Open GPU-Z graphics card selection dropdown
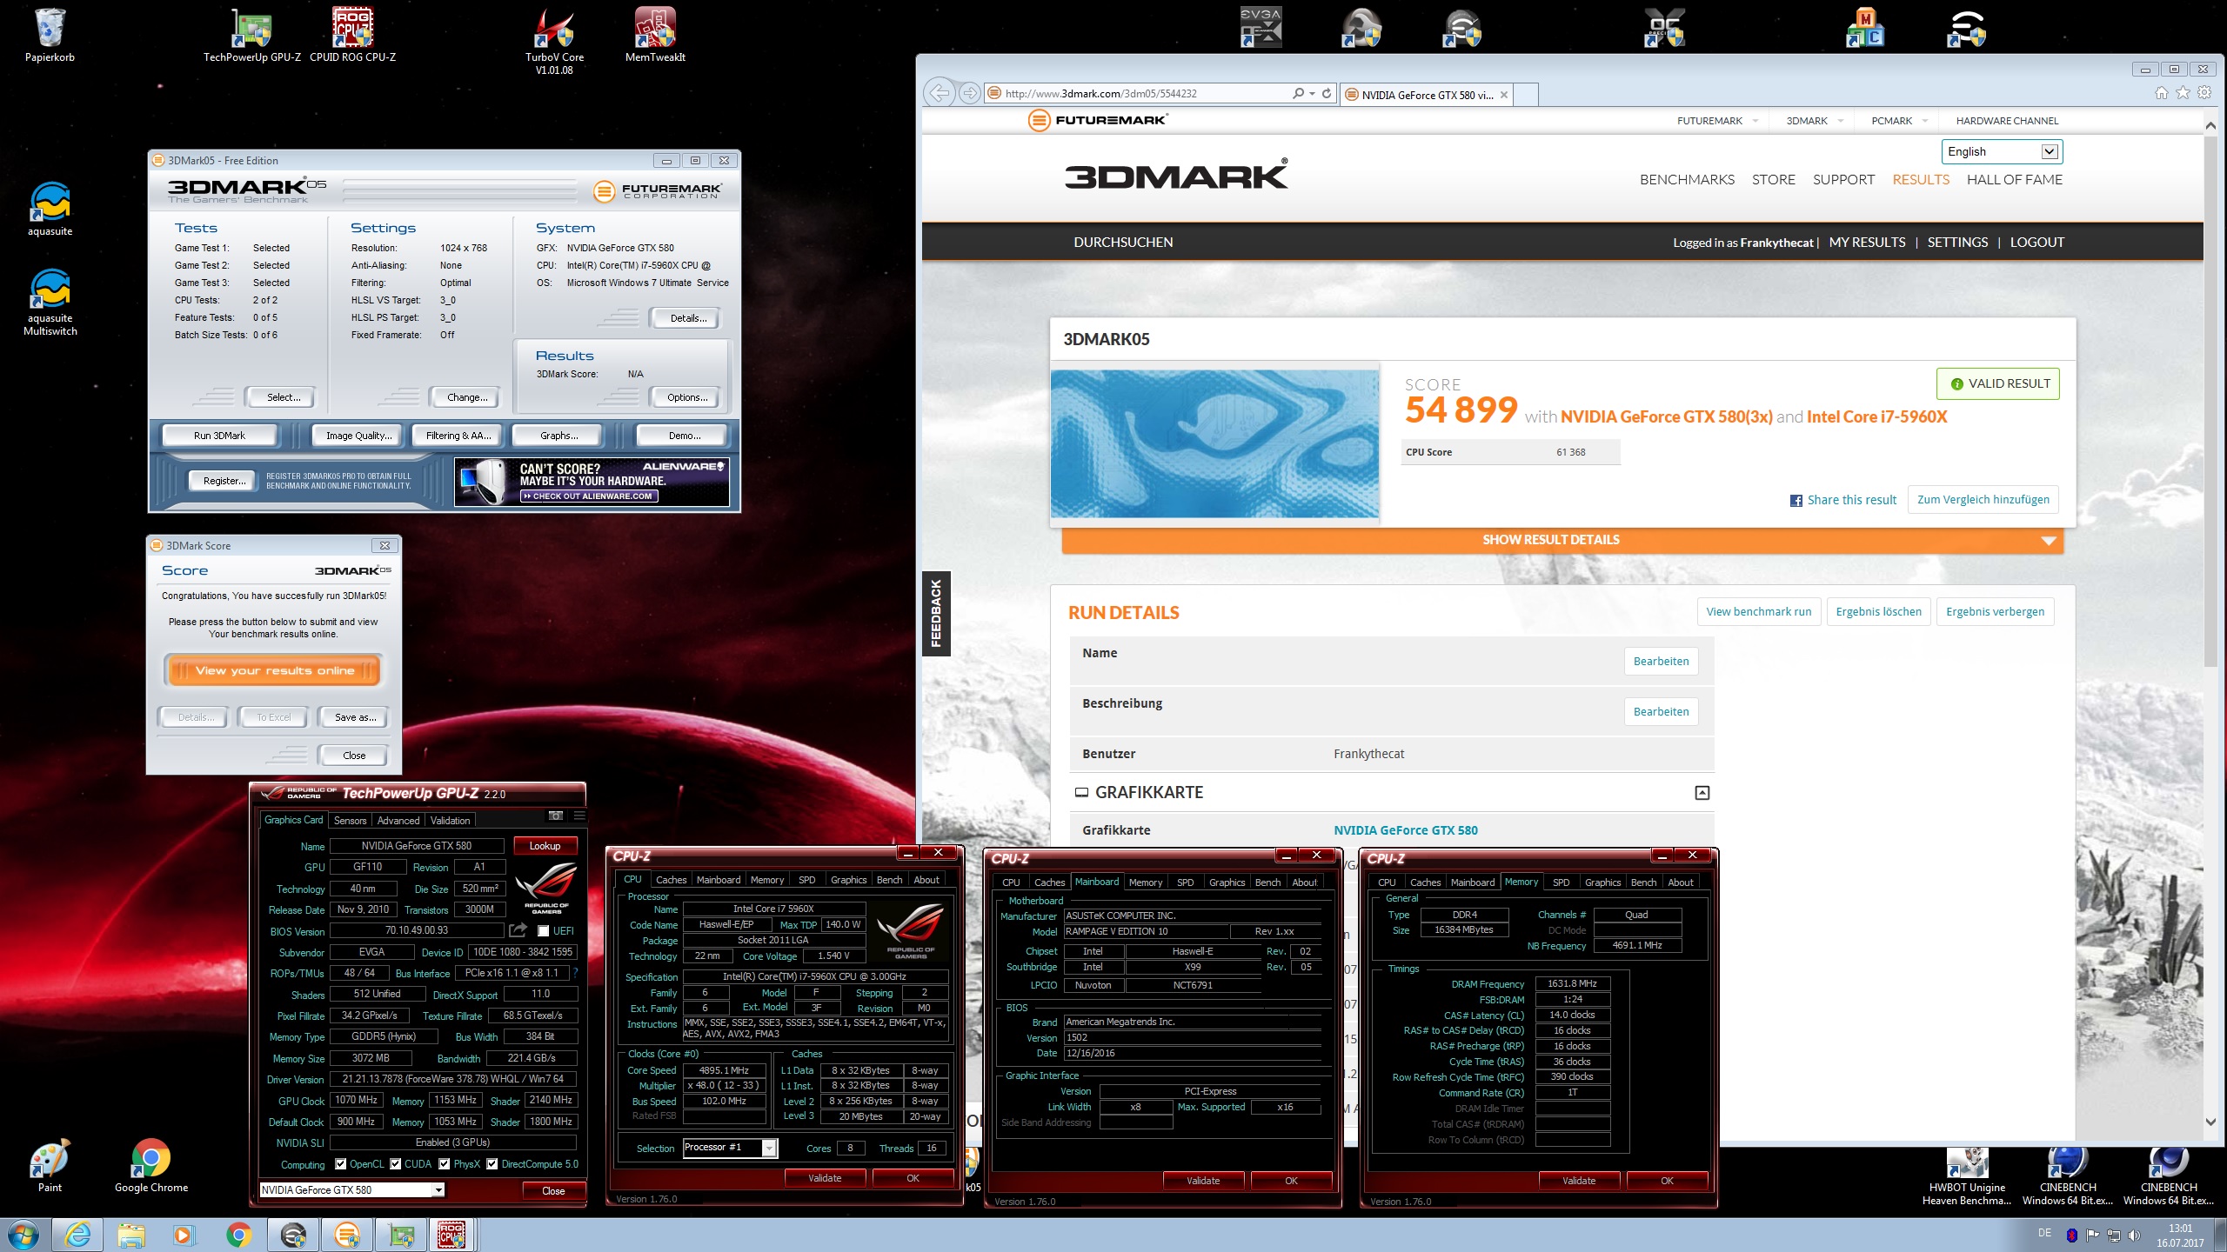The height and width of the screenshot is (1252, 2227). [x=352, y=1190]
